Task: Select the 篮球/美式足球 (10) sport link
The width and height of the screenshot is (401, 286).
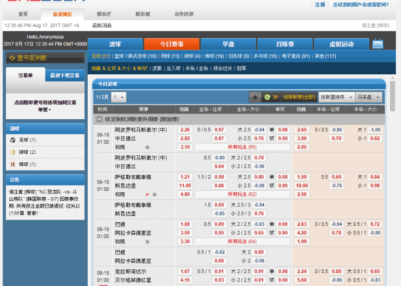Action: (x=136, y=56)
